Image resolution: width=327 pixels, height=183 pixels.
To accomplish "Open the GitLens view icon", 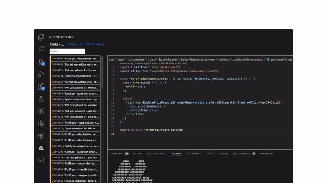I will click(41, 111).
